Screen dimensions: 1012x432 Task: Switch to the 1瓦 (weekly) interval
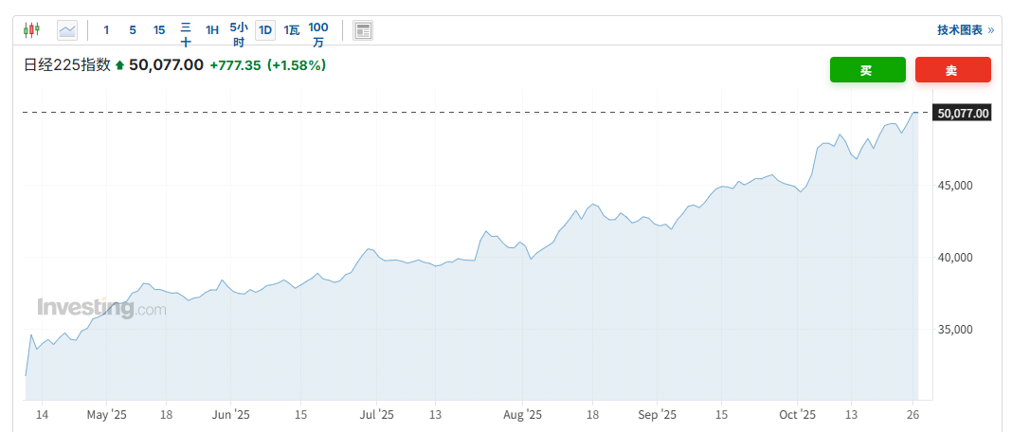pyautogui.click(x=292, y=30)
